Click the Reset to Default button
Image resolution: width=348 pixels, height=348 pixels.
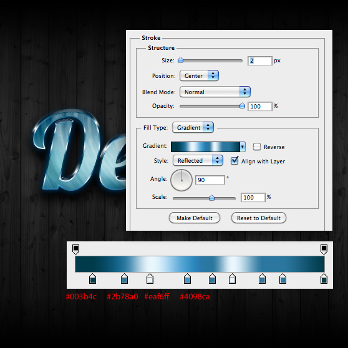(259, 218)
